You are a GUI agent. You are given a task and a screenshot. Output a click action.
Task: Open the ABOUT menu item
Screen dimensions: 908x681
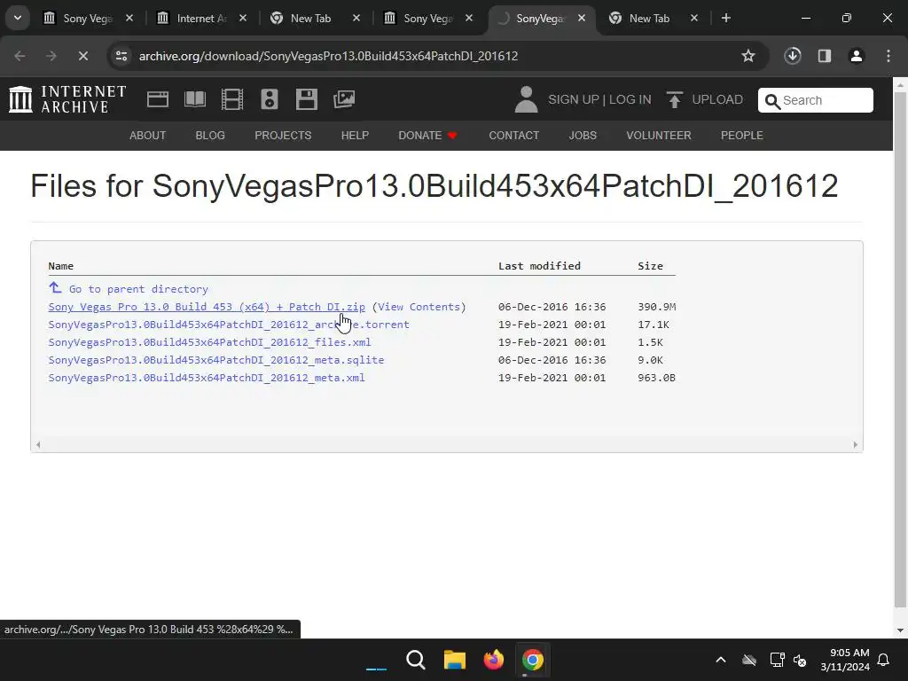coord(148,136)
